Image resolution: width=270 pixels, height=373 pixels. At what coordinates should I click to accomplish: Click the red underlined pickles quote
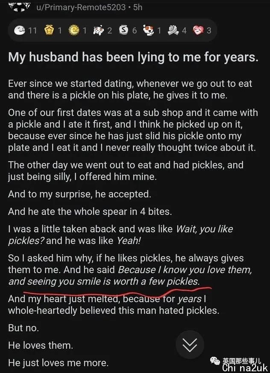(130, 275)
